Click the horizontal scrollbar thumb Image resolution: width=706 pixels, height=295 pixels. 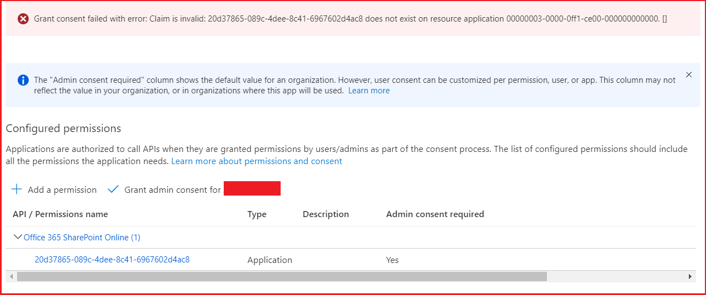[x=282, y=276]
